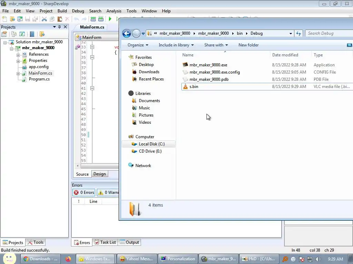Click the Paste clipboard icon
Screen dimensions: 353x264
pyautogui.click(x=60, y=19)
